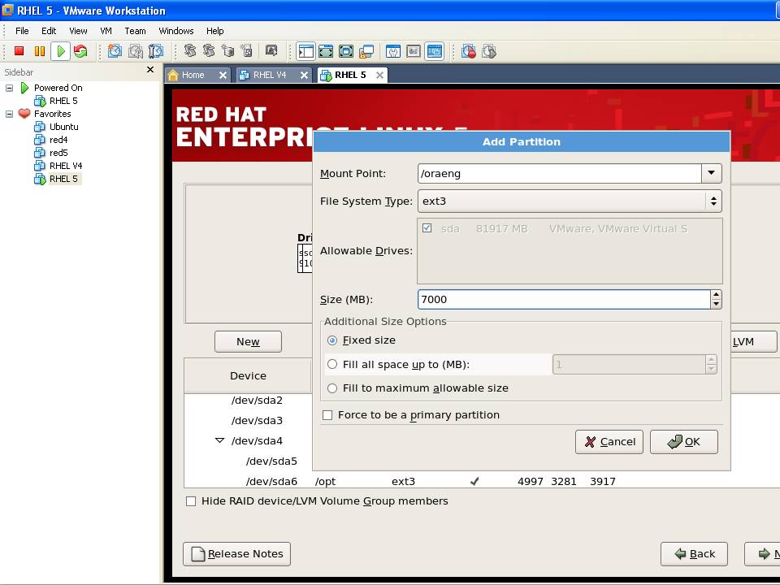The height and width of the screenshot is (585, 780).
Task: Increase Size (MB) using spinner up arrow
Action: point(716,295)
